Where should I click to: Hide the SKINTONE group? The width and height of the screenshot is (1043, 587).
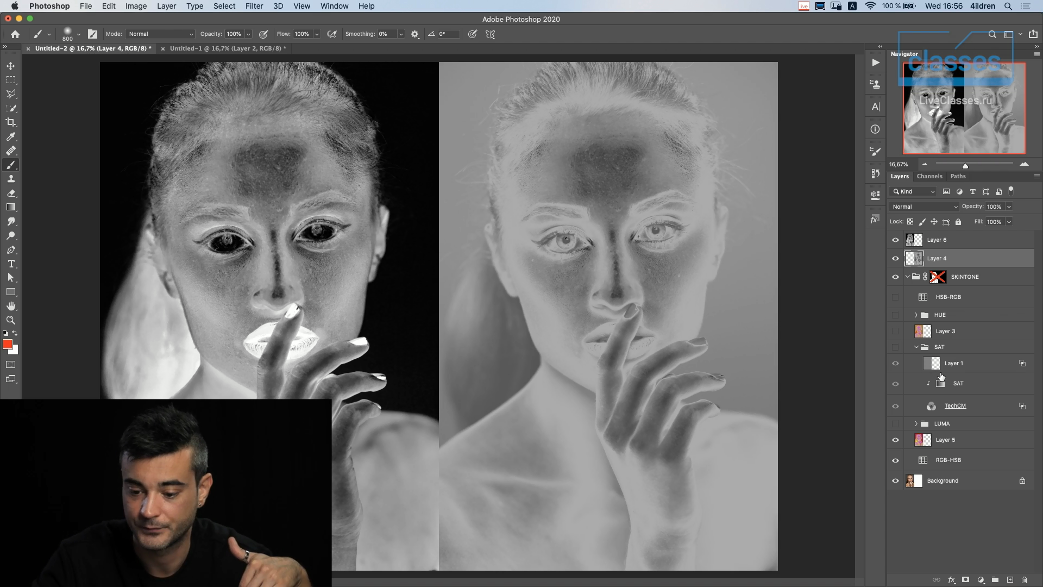(x=895, y=277)
